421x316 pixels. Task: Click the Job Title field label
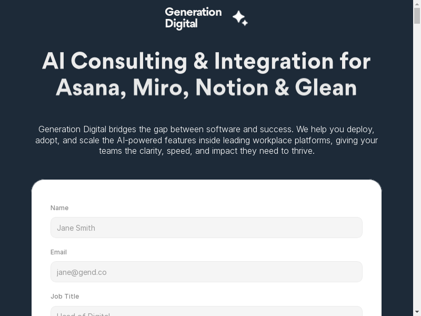tap(65, 297)
